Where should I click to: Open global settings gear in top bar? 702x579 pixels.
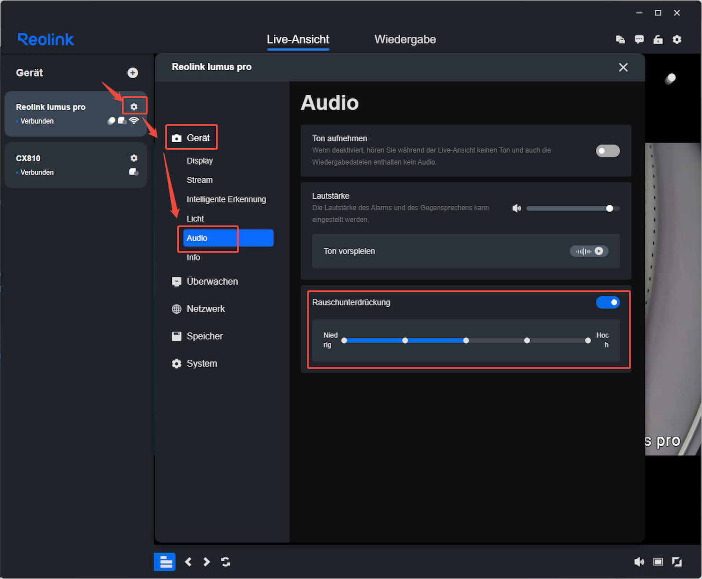677,39
